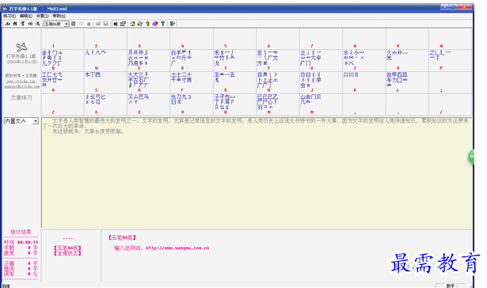
Task: Click the new document toolbar icon
Action: point(74,24)
